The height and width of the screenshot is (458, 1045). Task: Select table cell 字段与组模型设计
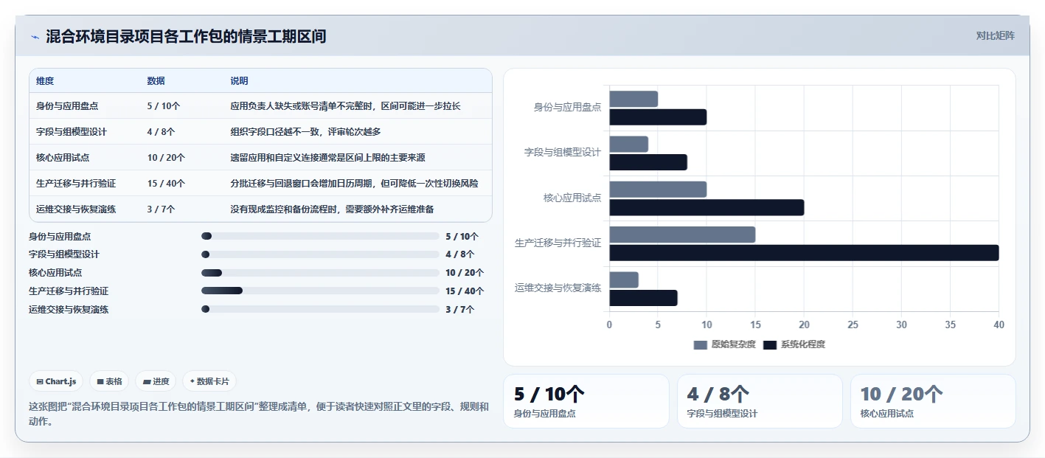(x=72, y=132)
